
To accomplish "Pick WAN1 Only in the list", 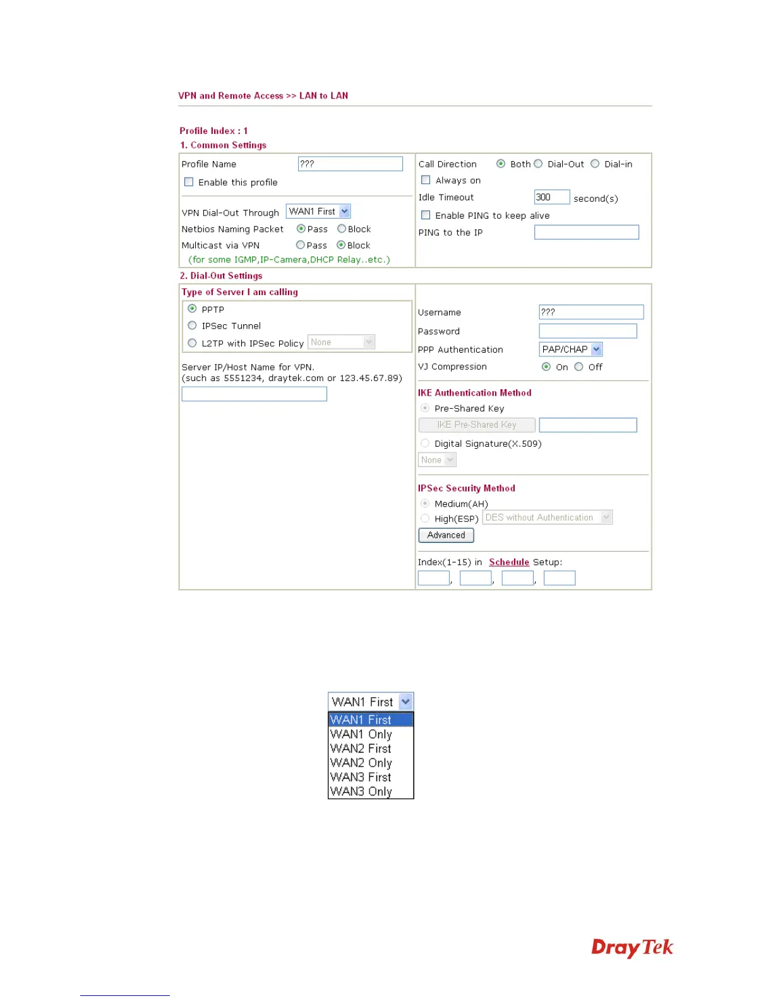I will click(x=371, y=734).
